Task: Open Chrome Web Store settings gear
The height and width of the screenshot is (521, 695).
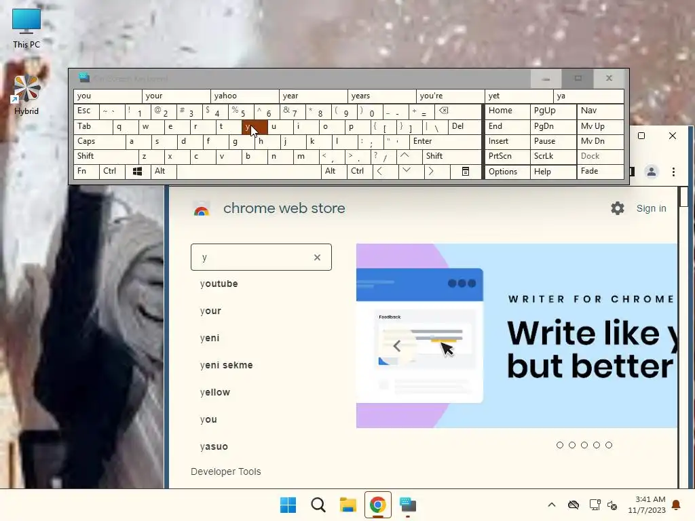Action: [618, 208]
